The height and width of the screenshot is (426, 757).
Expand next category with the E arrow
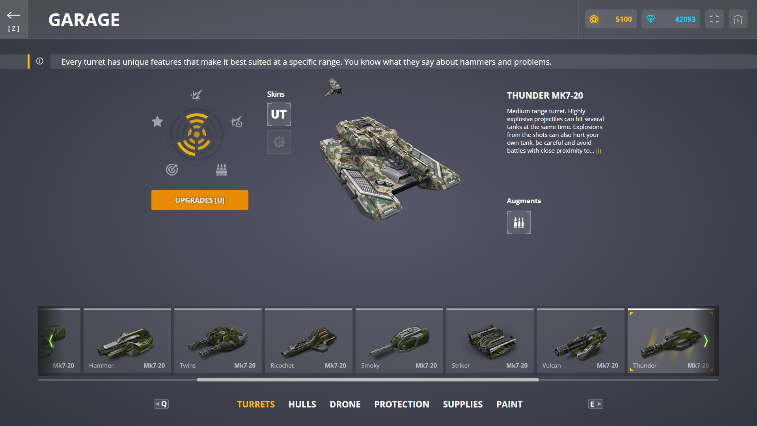coord(595,404)
